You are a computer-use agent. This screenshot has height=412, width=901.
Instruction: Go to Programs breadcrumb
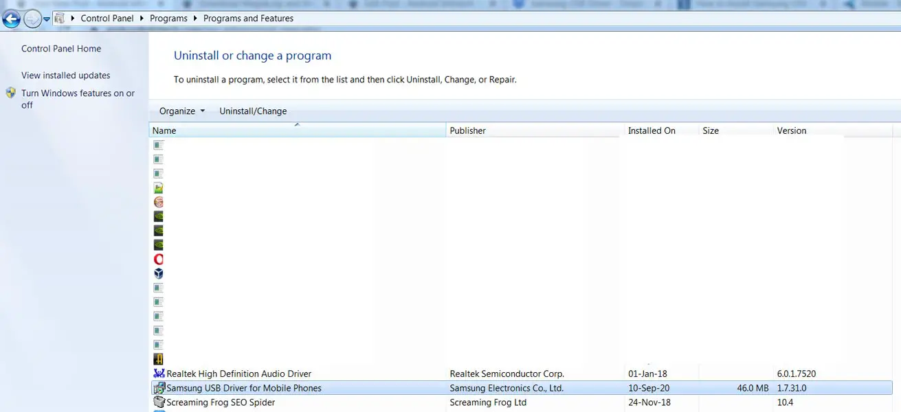(x=168, y=19)
